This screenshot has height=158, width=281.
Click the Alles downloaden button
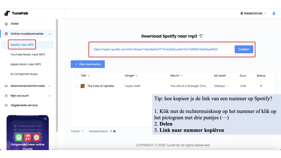pyautogui.click(x=88, y=64)
